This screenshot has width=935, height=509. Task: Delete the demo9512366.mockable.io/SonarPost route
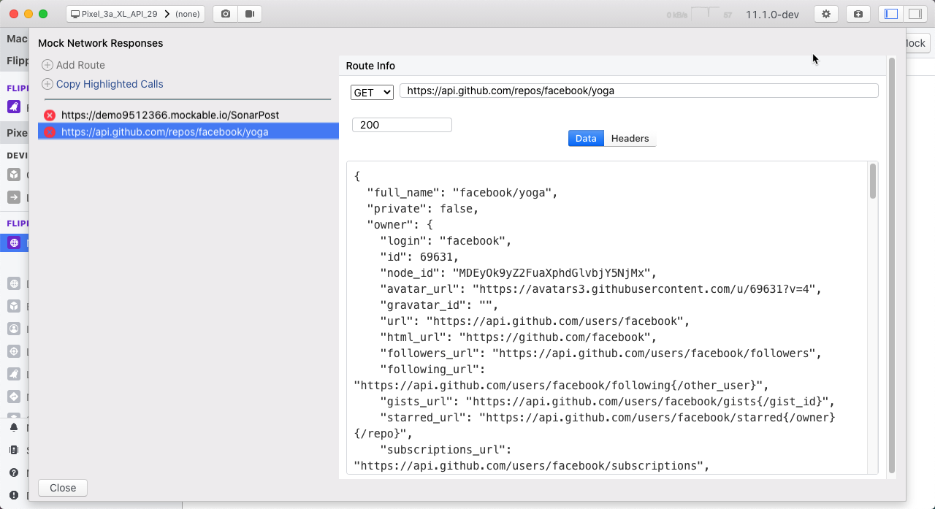[x=50, y=115]
